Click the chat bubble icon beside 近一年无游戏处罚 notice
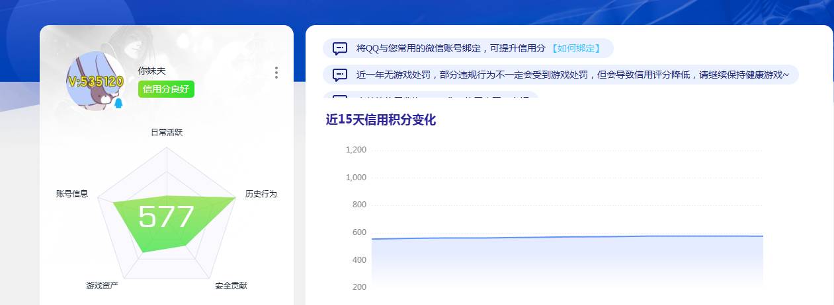 click(x=340, y=75)
